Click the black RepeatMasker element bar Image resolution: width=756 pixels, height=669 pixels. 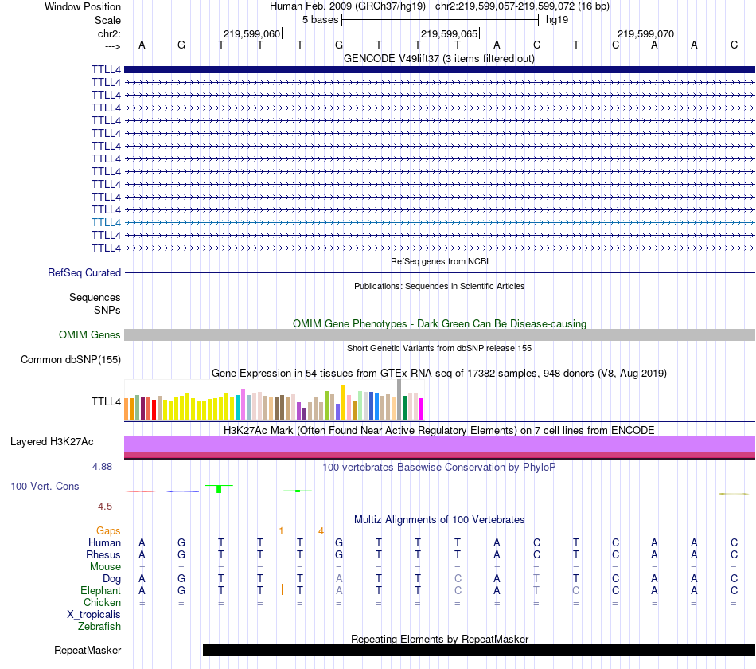479,650
